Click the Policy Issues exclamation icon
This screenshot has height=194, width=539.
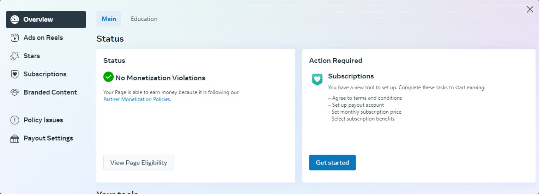coord(15,120)
